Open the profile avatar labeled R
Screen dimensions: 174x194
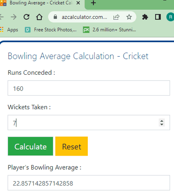170,17
